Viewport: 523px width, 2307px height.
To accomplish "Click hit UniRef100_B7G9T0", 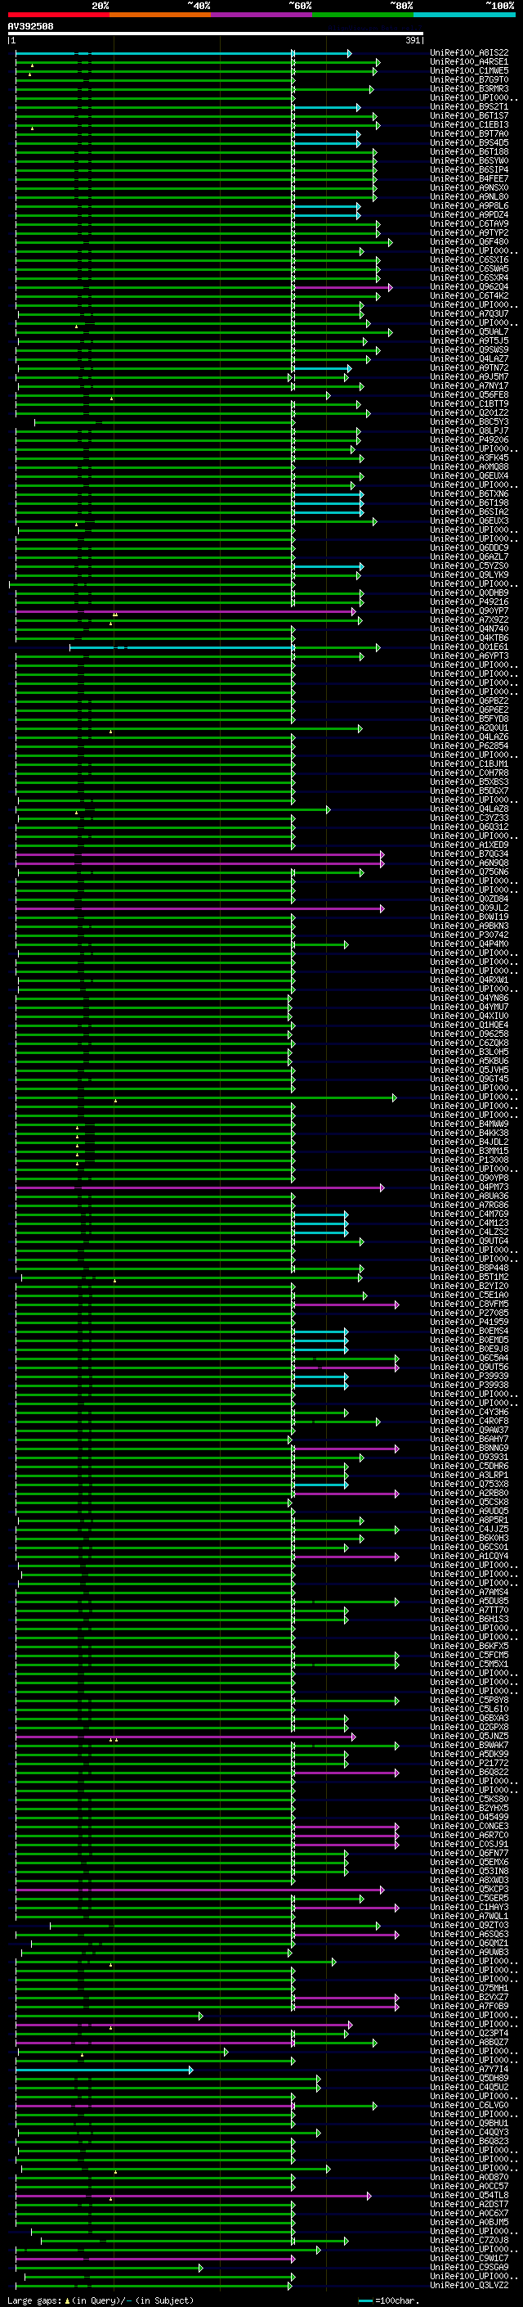I will 468,79.
